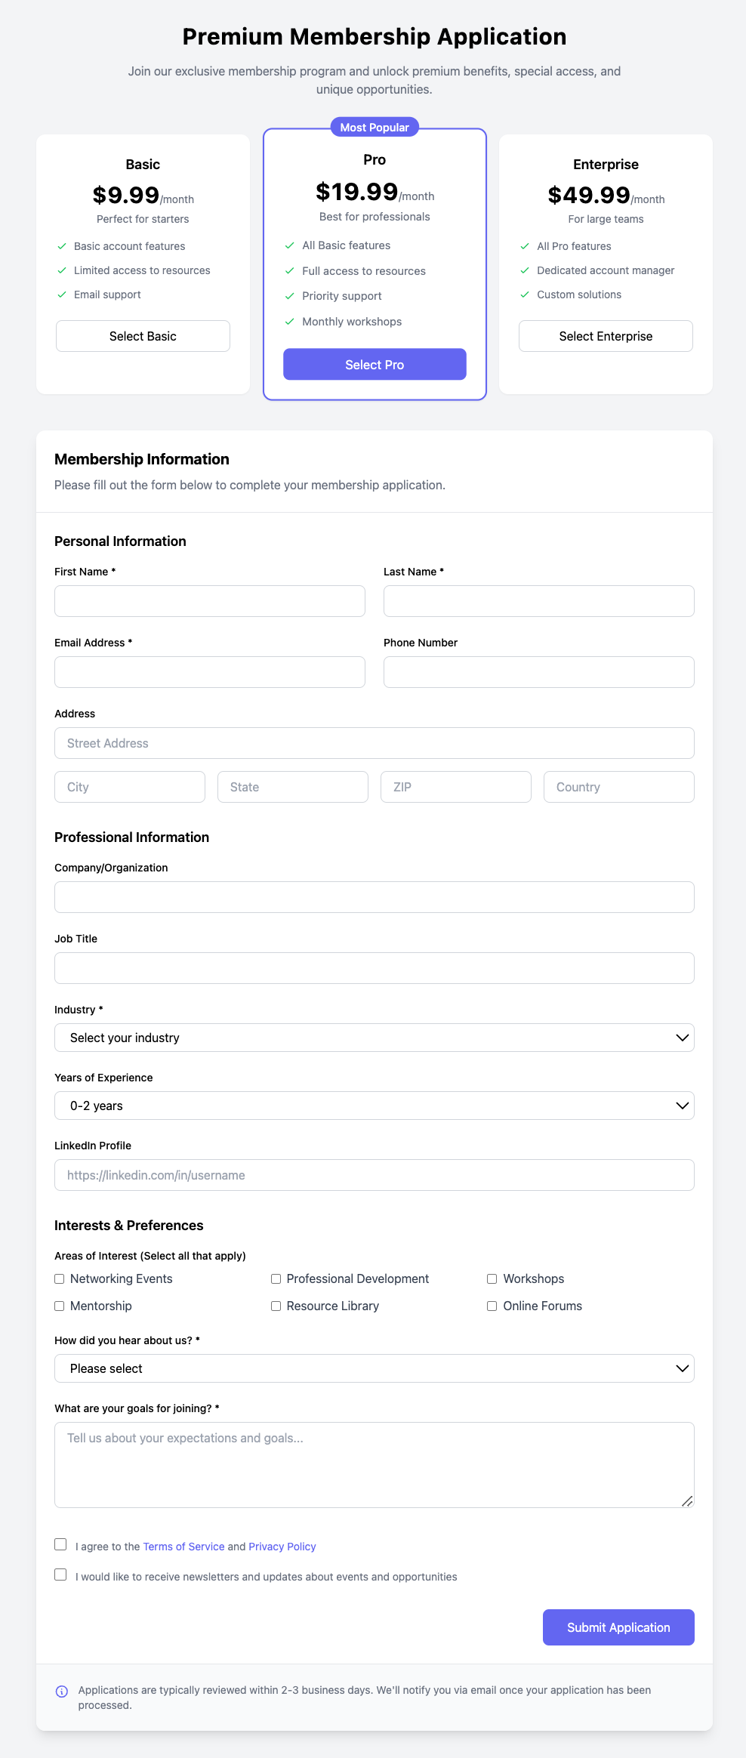The image size is (746, 1758).
Task: Click the Premium Membership Application title
Action: [x=375, y=36]
